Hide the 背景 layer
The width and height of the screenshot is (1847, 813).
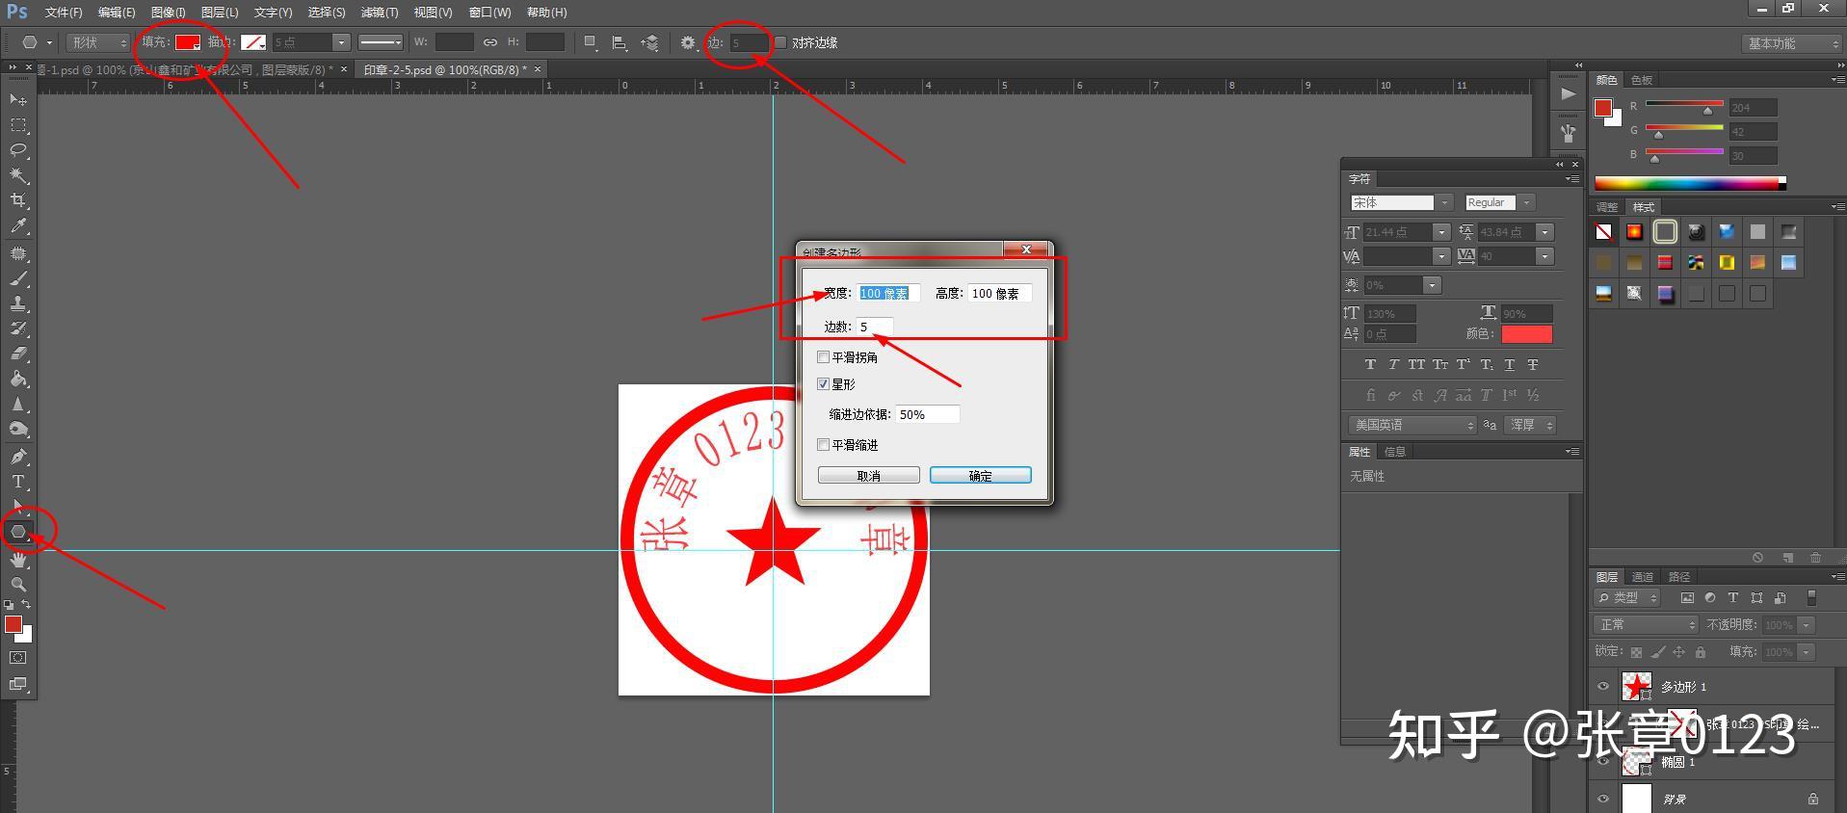point(1603,799)
